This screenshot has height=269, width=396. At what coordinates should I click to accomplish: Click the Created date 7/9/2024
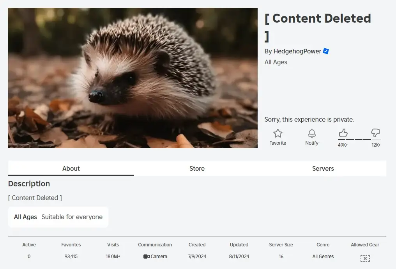click(x=197, y=257)
